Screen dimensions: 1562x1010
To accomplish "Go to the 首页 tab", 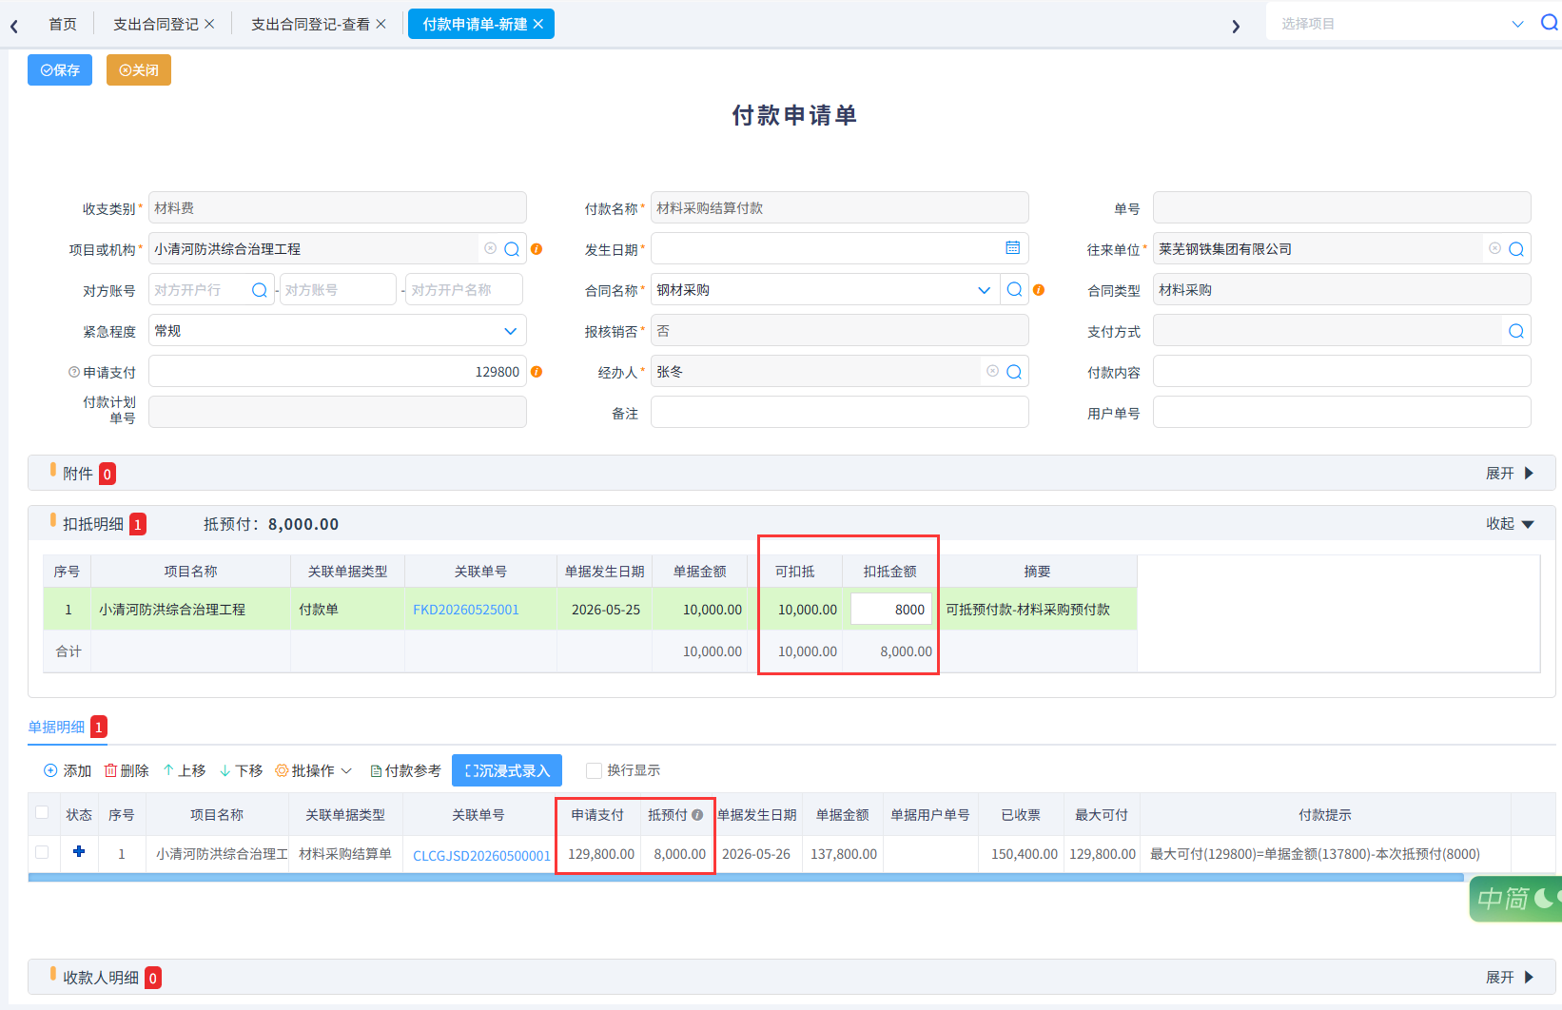I will [63, 25].
